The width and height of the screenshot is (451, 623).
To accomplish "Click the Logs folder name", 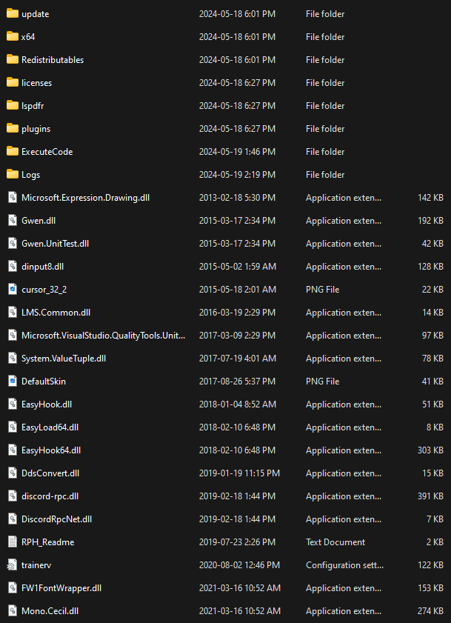I will [30, 175].
